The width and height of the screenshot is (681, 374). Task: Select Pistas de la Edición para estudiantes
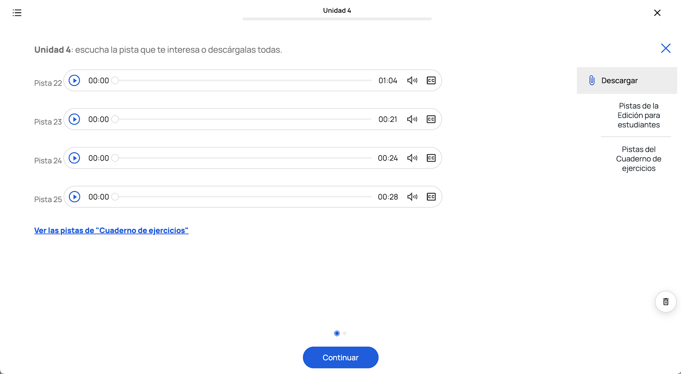coord(638,115)
